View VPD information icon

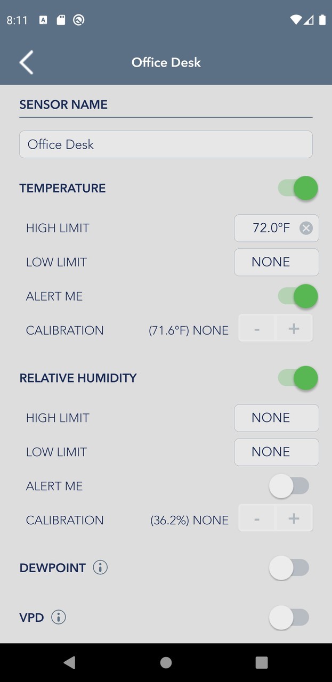click(x=59, y=617)
